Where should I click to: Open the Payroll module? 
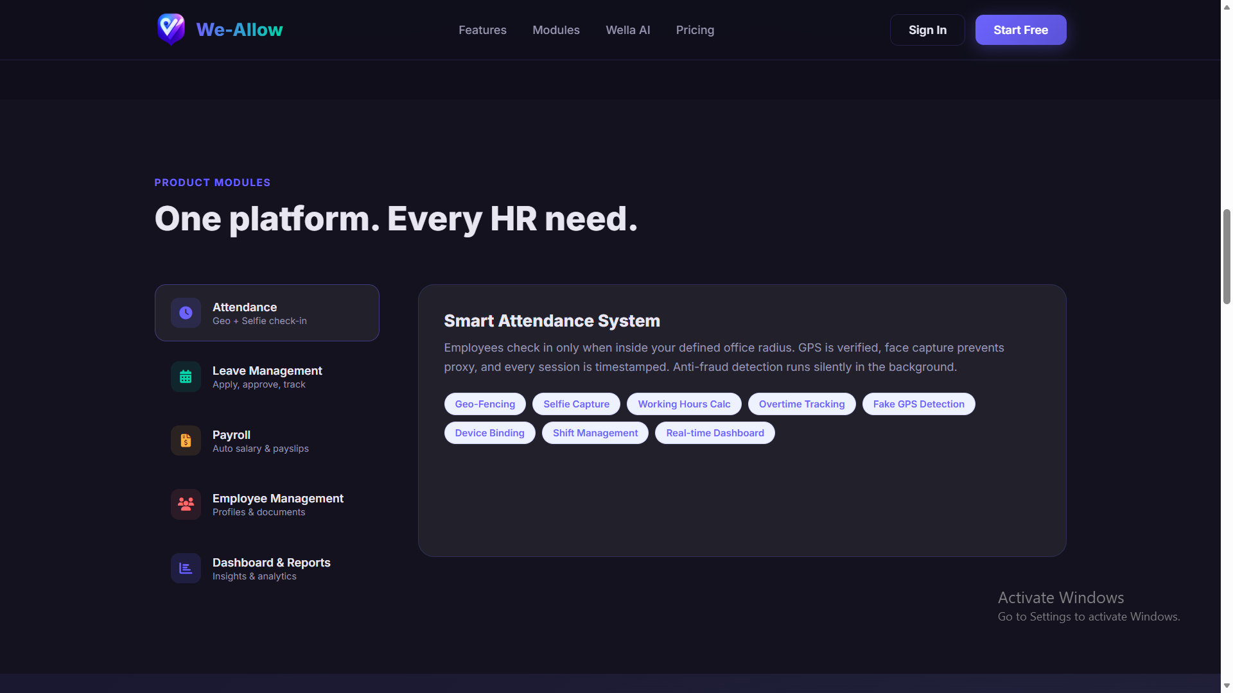pyautogui.click(x=267, y=440)
